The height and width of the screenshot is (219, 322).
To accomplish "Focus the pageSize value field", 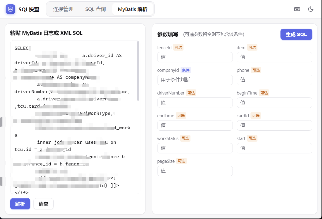I will (x=195, y=171).
